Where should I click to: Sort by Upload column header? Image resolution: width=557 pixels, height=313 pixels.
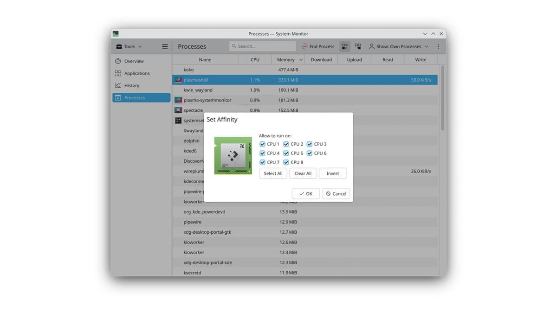click(355, 60)
